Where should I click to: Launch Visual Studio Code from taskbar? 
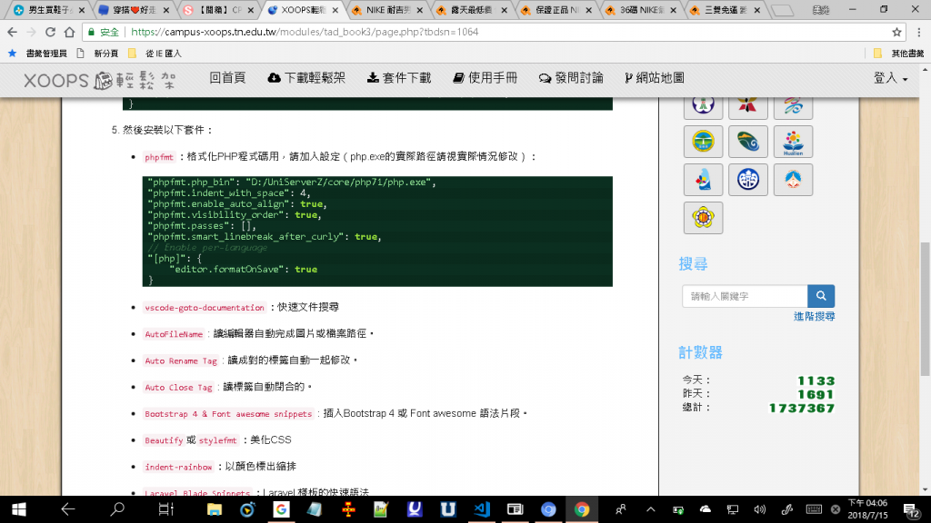pos(482,509)
